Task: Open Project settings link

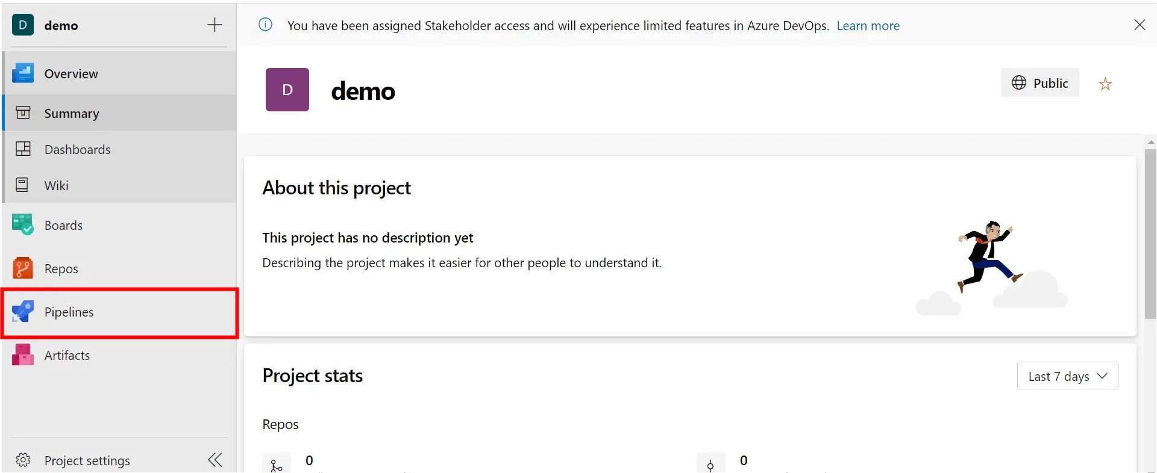Action: point(87,460)
